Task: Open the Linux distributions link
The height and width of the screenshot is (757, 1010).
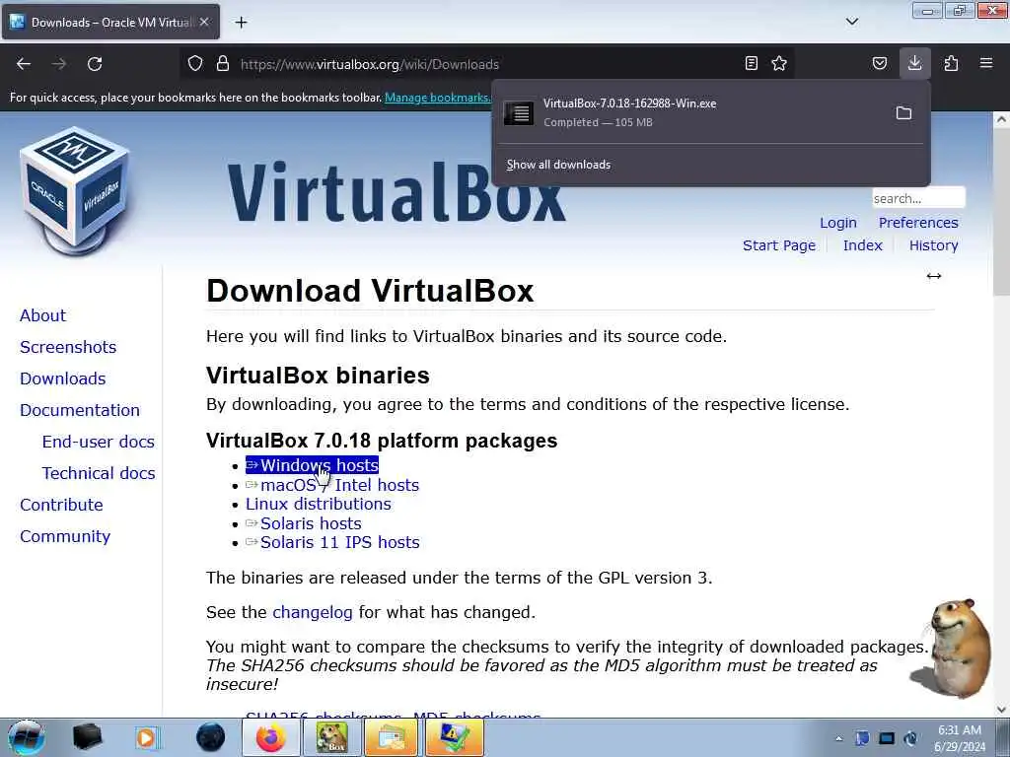Action: (319, 504)
